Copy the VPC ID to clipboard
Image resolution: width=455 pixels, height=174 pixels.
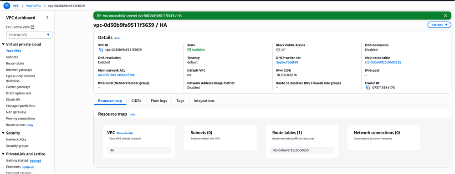coord(101,50)
